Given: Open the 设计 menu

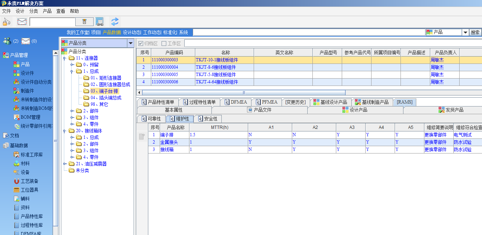Looking at the screenshot, I should pyautogui.click(x=20, y=11).
